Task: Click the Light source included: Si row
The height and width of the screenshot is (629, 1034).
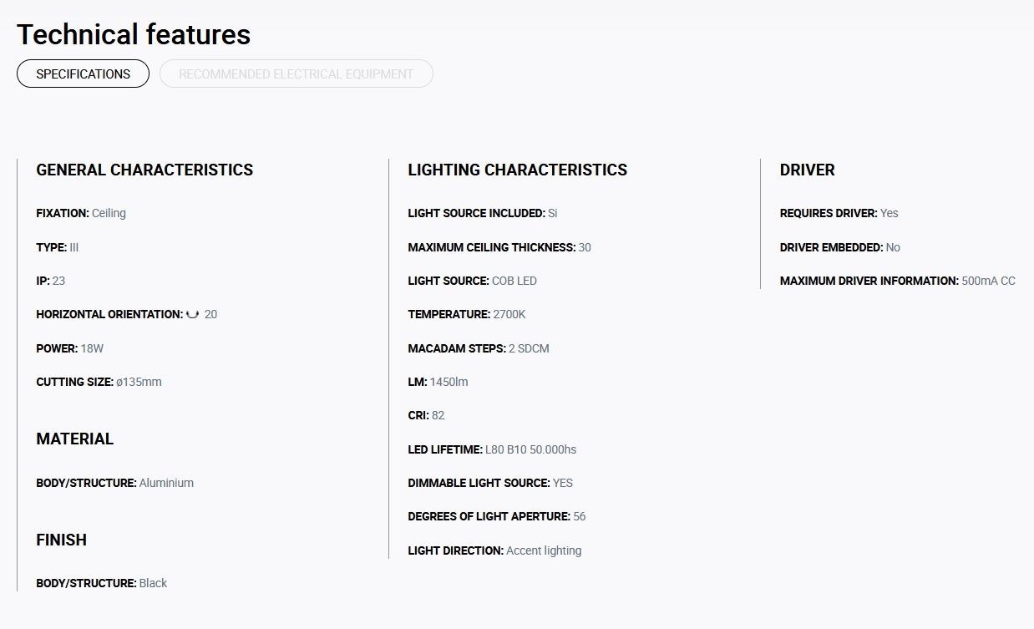Action: tap(482, 213)
